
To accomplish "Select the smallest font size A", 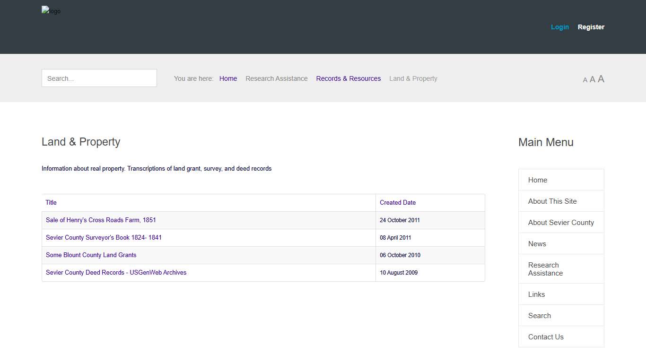I will [x=585, y=80].
